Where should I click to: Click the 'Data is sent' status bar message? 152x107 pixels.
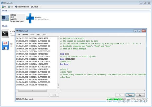(x=24, y=99)
